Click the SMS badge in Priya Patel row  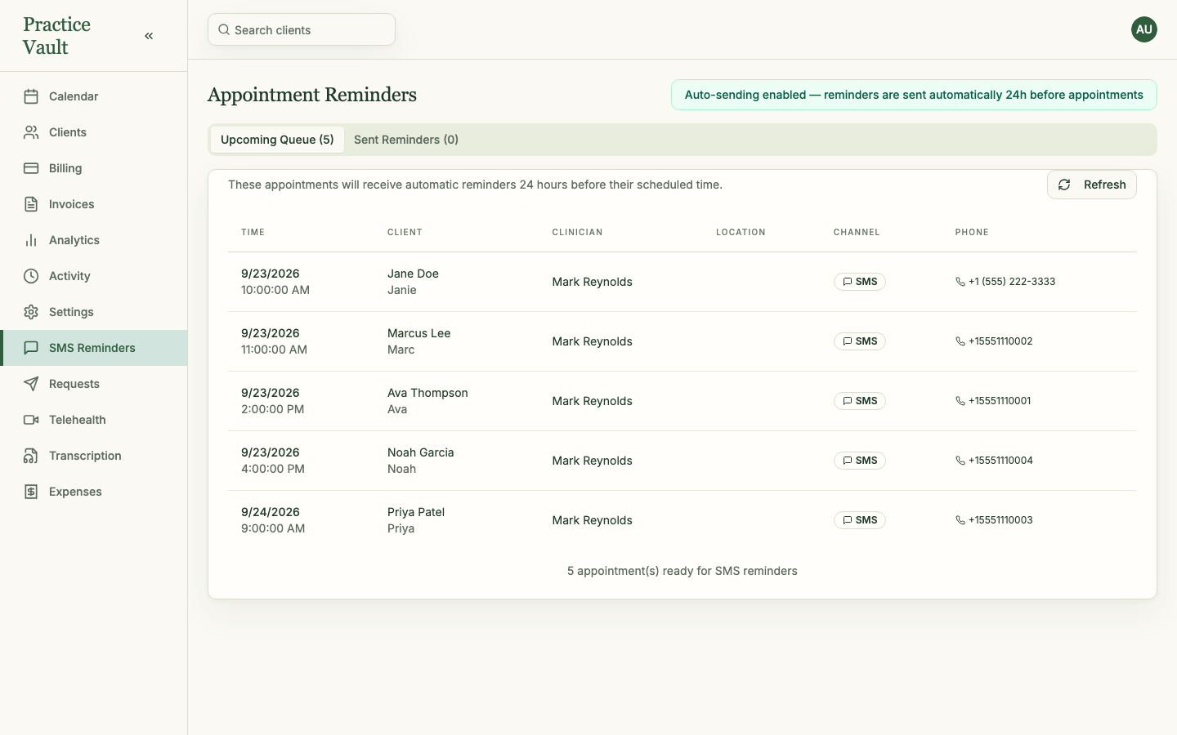pyautogui.click(x=860, y=520)
